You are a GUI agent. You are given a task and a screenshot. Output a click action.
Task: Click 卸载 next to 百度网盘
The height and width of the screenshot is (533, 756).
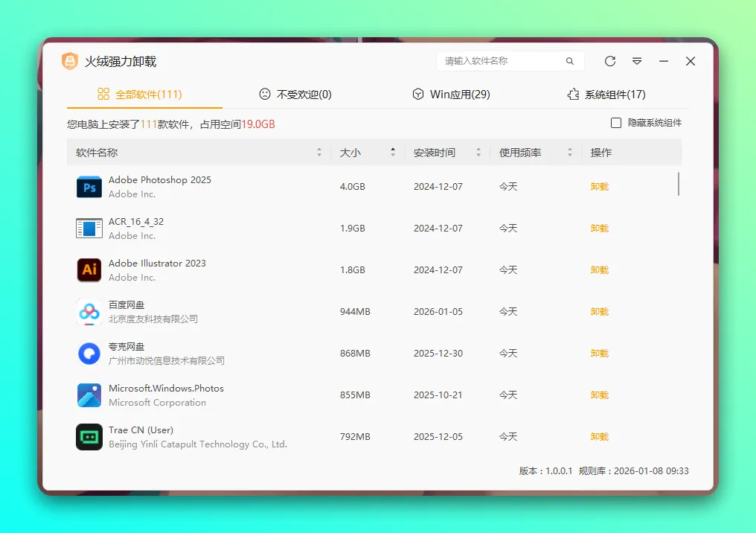600,311
